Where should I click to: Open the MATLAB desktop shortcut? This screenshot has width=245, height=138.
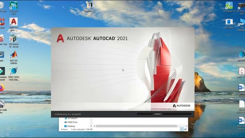click(x=14, y=58)
